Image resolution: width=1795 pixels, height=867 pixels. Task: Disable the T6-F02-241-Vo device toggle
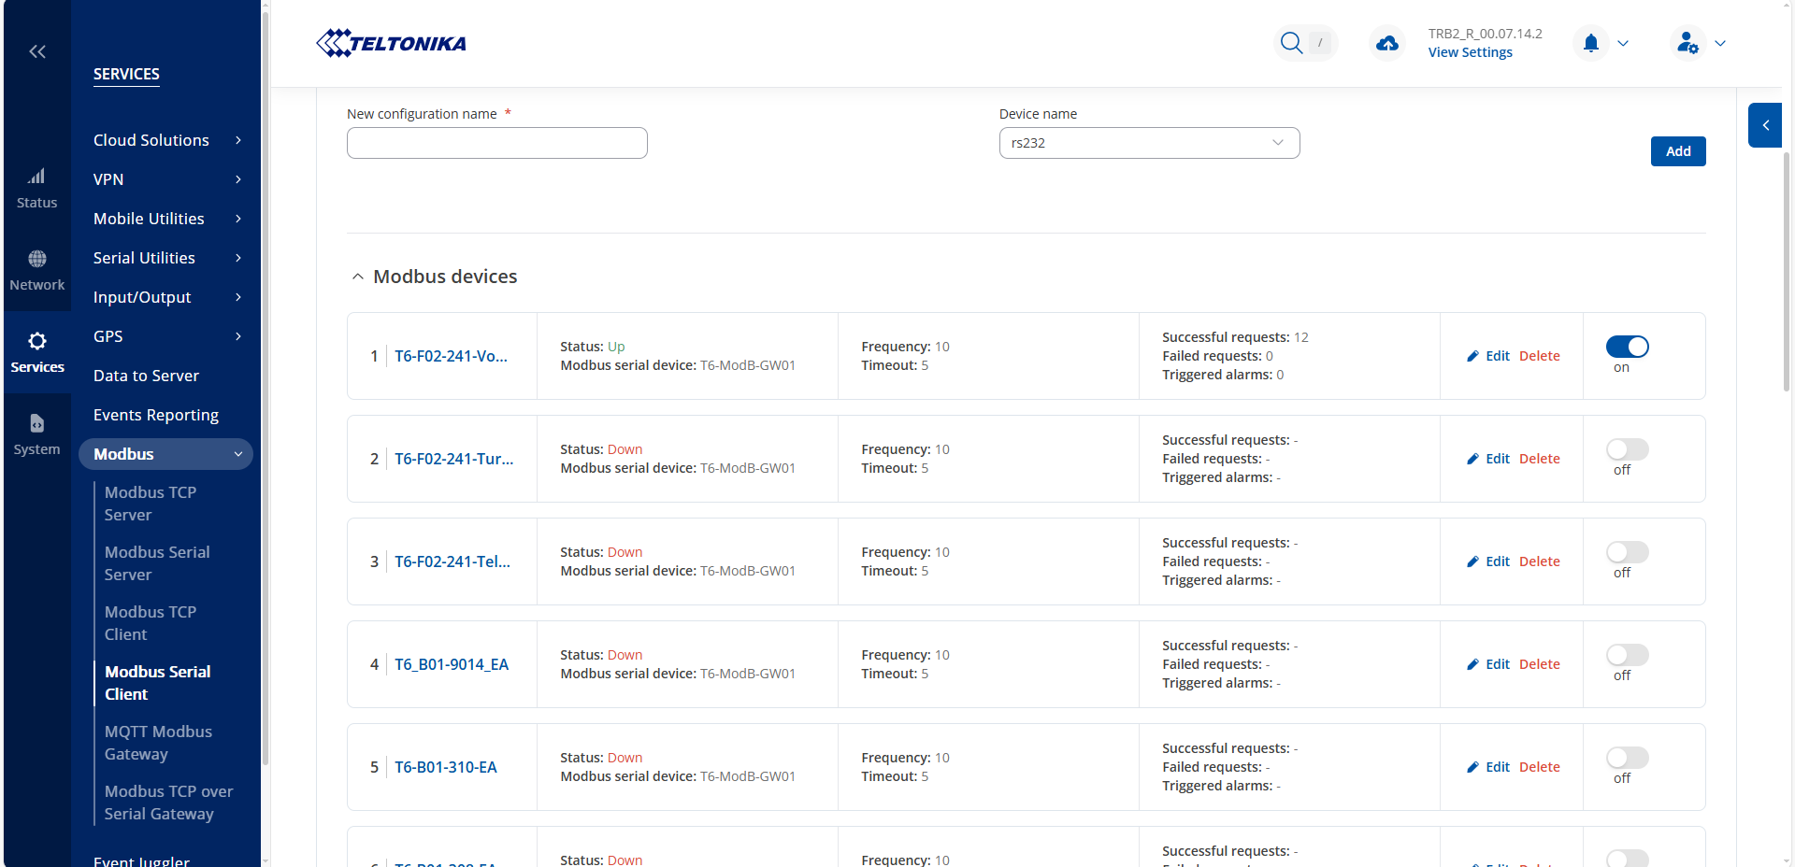click(x=1627, y=347)
